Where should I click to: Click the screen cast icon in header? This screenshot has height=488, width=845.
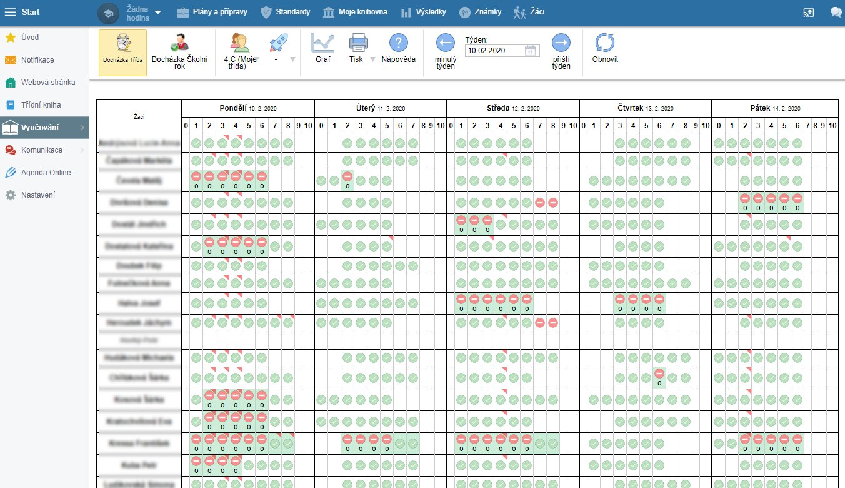pos(809,12)
